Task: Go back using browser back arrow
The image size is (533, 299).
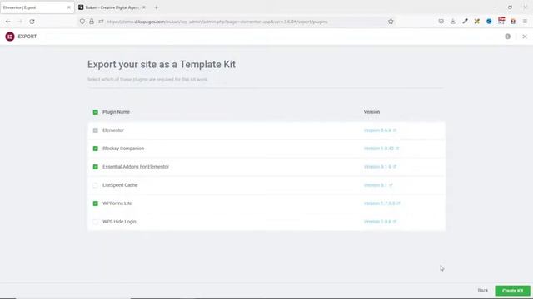Action: click(x=7, y=22)
